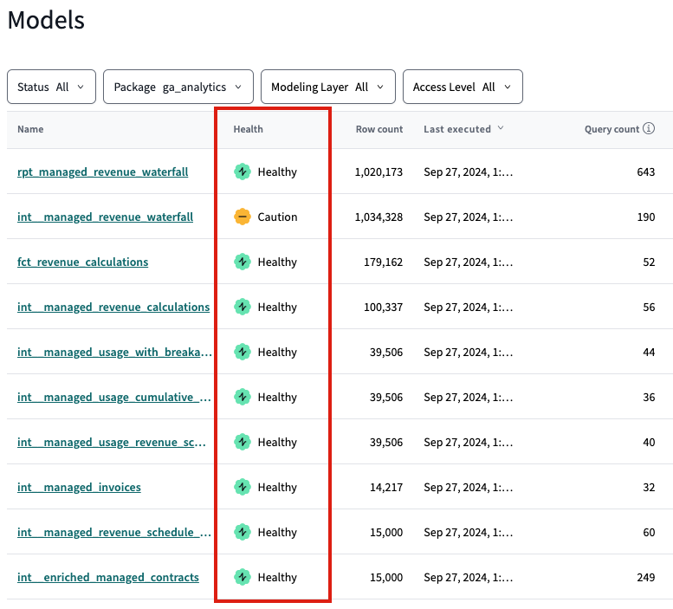Open the int__managed_invoices model link
673x609 pixels.
(x=79, y=487)
